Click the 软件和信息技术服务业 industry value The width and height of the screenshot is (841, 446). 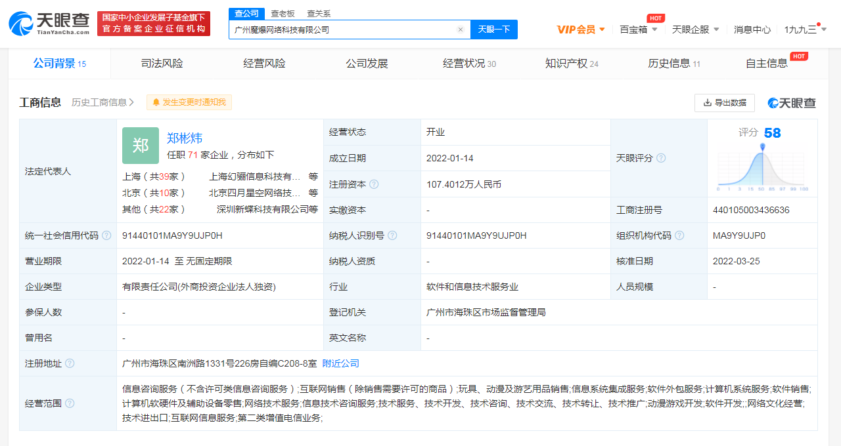pyautogui.click(x=472, y=287)
